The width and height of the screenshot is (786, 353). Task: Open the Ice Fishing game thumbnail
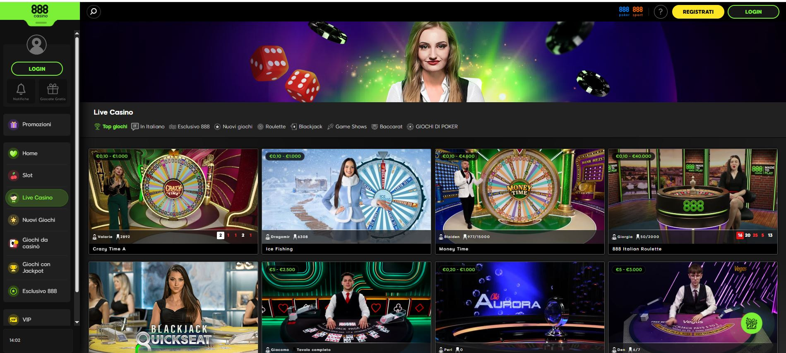click(346, 196)
